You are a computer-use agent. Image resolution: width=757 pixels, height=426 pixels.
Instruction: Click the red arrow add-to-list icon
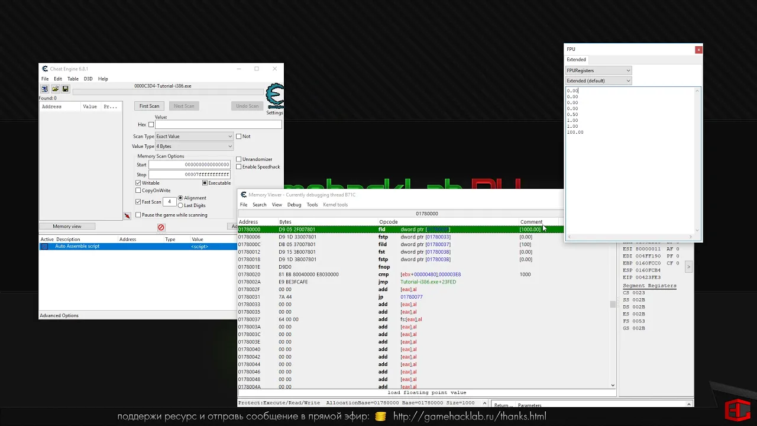pos(127,215)
